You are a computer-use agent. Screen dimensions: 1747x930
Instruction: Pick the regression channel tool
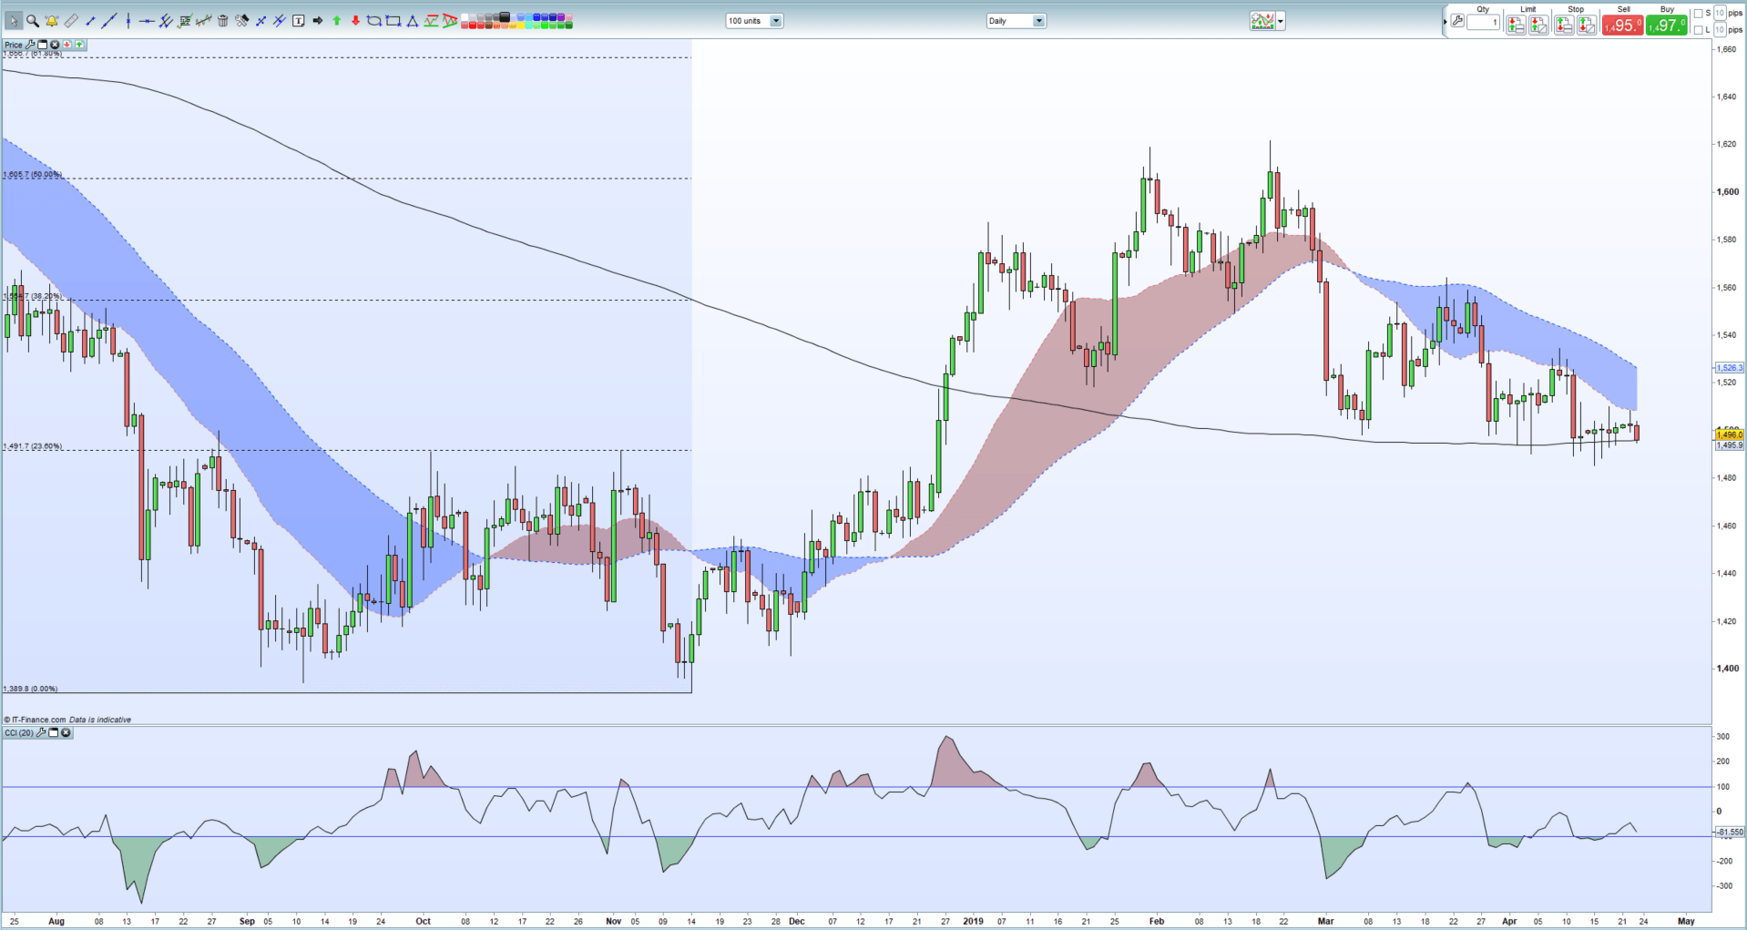(x=203, y=21)
